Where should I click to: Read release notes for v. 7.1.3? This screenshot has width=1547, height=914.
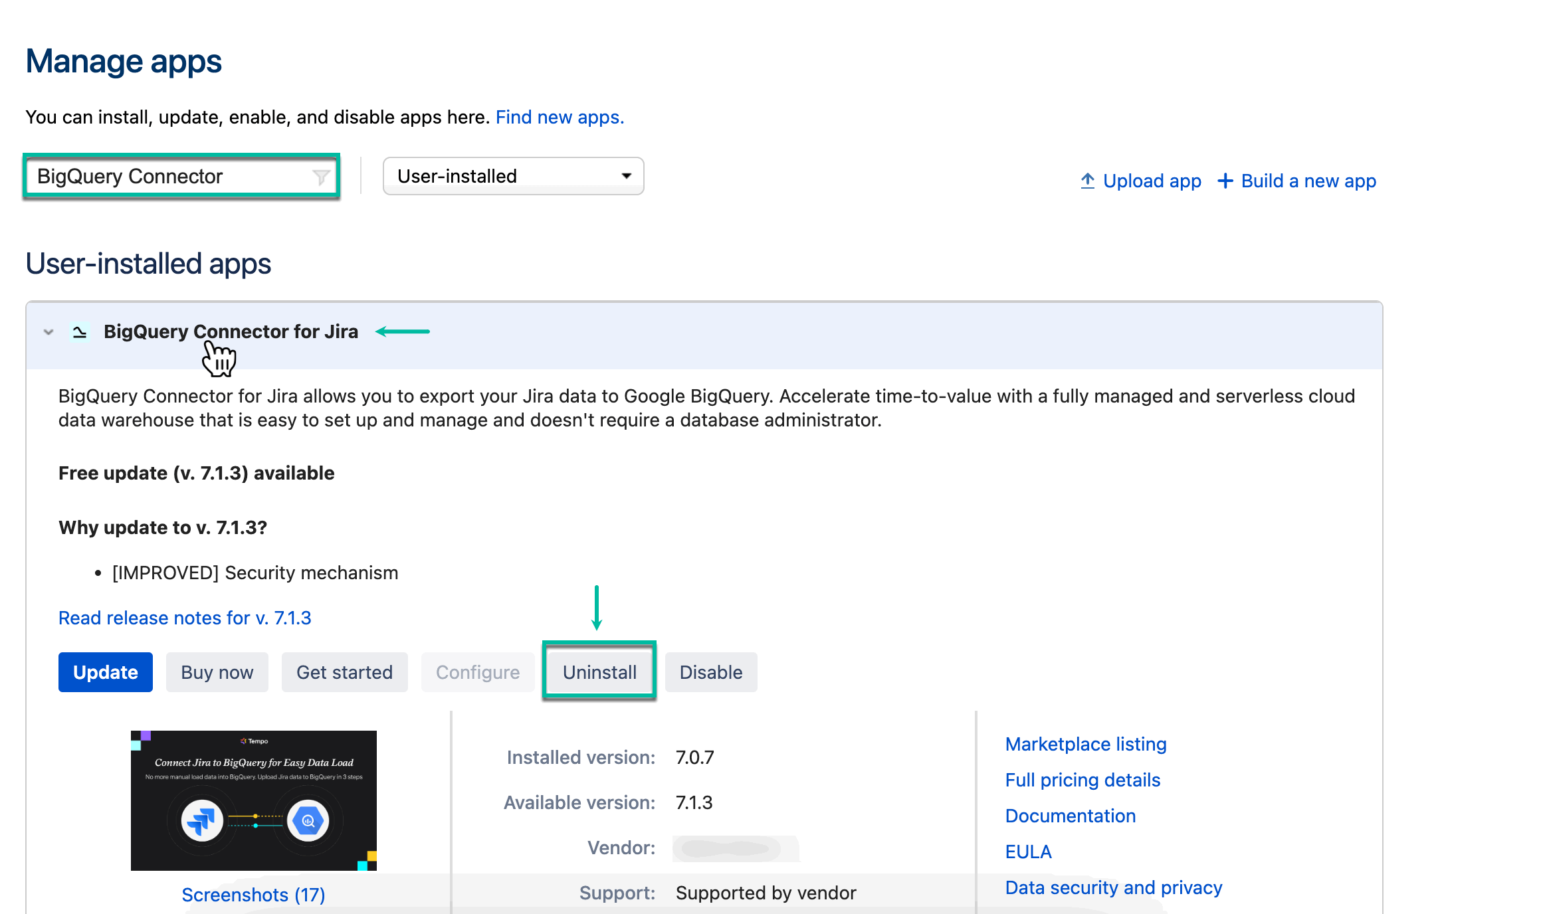(x=184, y=618)
